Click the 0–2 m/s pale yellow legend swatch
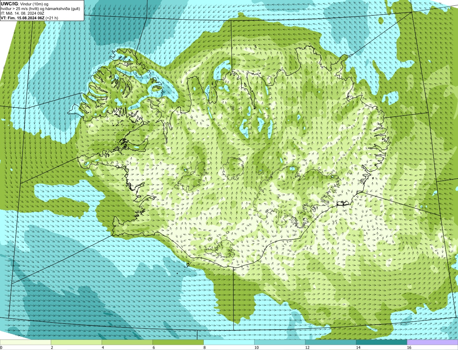 [x=25, y=342]
